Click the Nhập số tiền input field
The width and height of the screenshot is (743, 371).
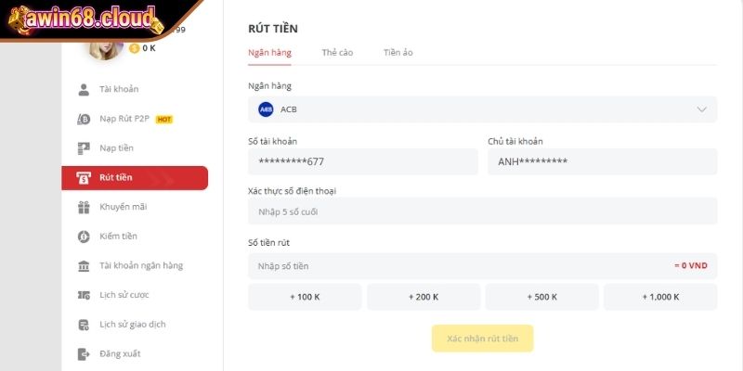point(455,266)
